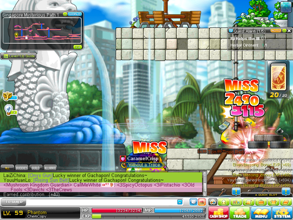Image resolution: width=293 pixels, height=220 pixels.
Task: Open the stats bar-chart shortcut
Action: click(236, 202)
